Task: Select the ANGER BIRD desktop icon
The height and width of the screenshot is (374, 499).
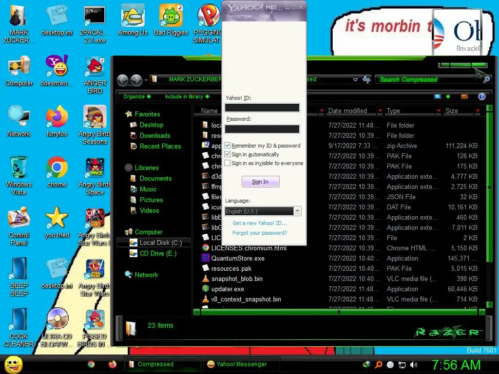Action: pyautogui.click(x=95, y=75)
